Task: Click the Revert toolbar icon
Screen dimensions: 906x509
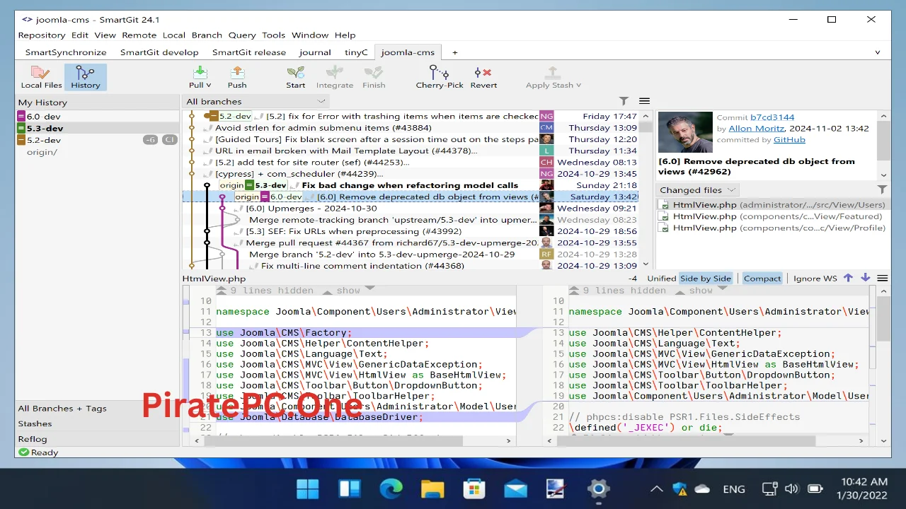Action: point(483,73)
